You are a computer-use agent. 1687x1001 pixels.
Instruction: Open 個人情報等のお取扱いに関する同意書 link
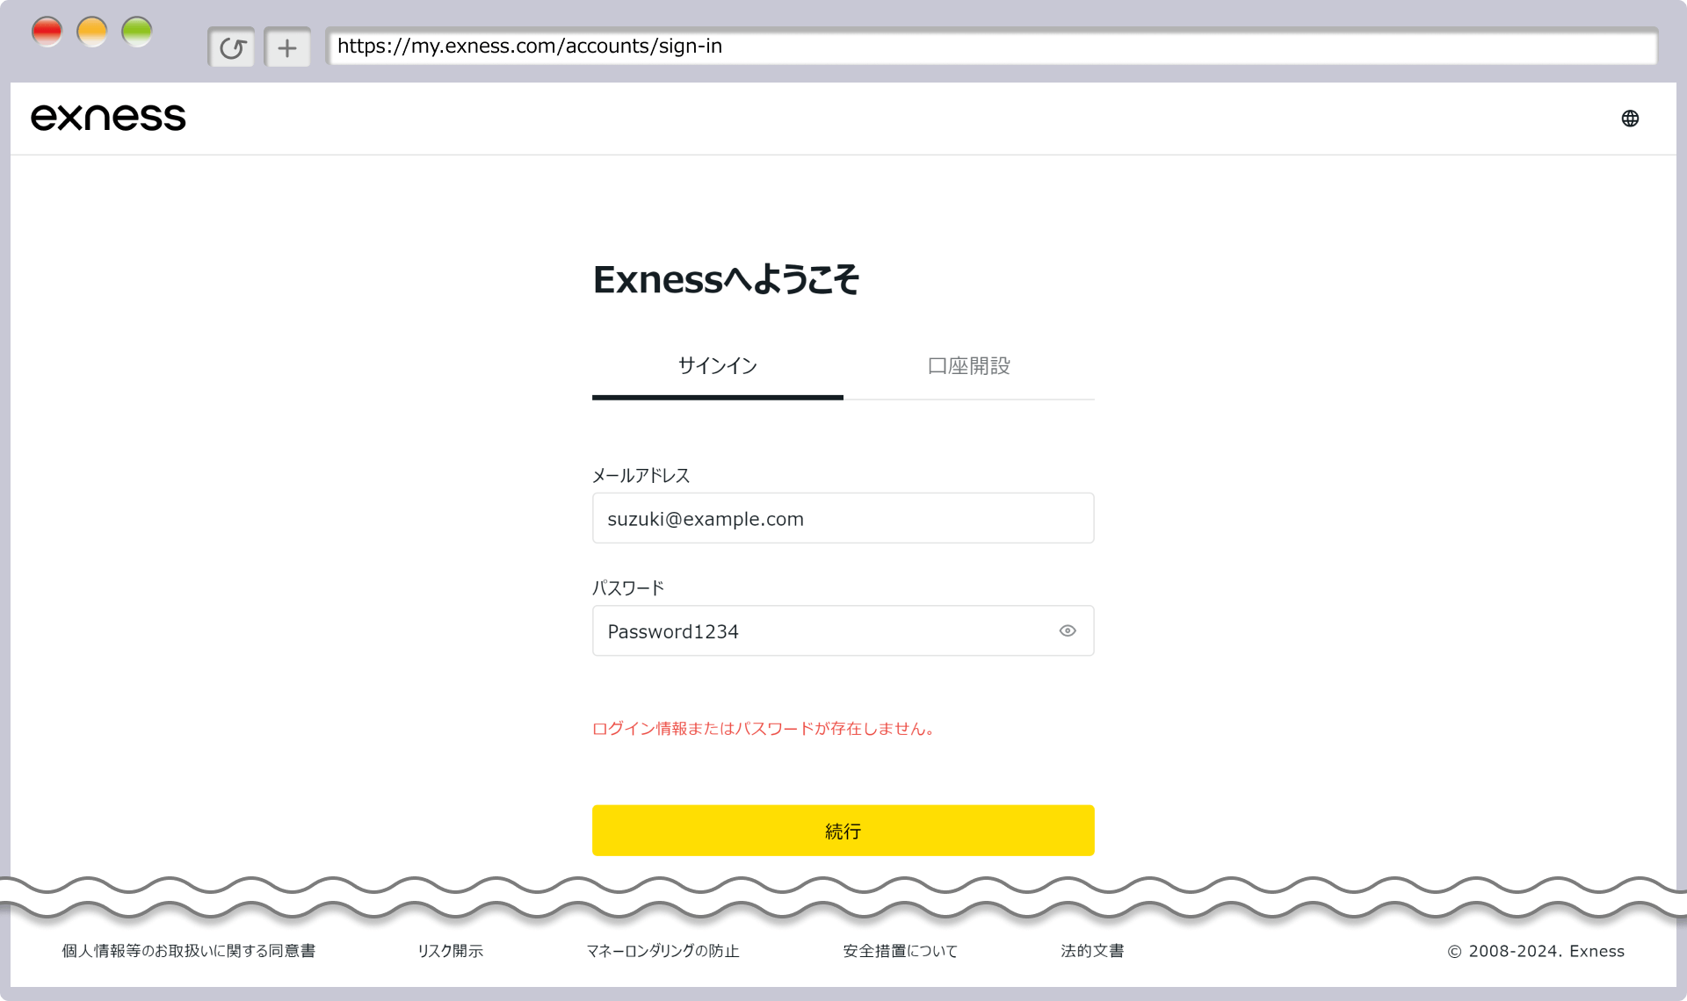pos(188,951)
